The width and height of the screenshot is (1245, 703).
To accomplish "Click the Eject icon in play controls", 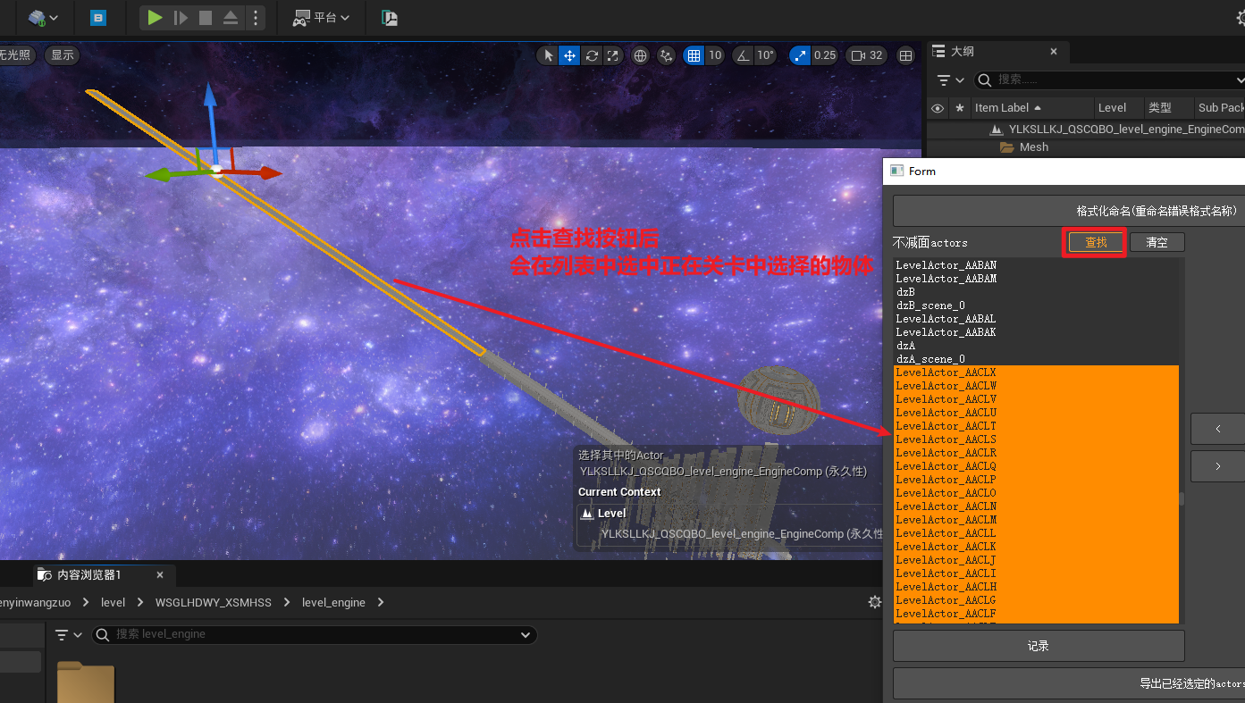I will click(x=230, y=17).
